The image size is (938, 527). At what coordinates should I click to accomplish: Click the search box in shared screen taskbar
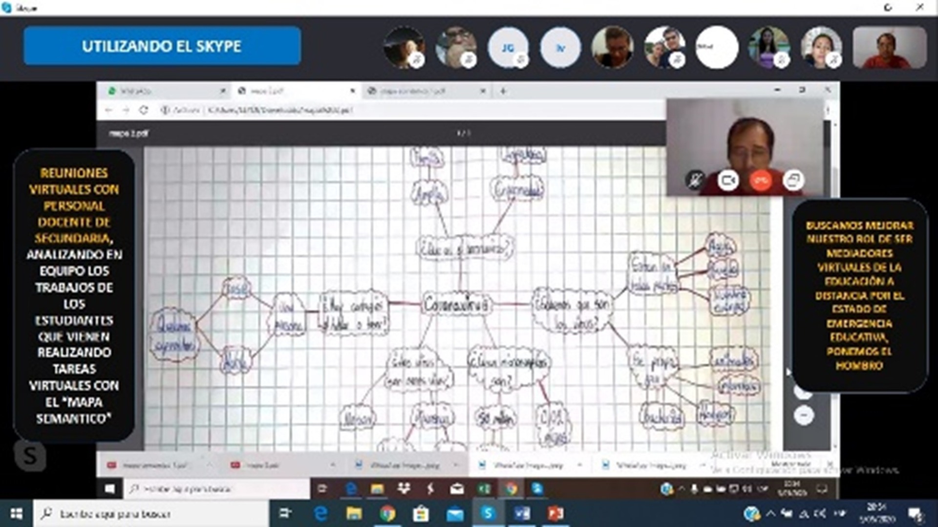pos(216,488)
